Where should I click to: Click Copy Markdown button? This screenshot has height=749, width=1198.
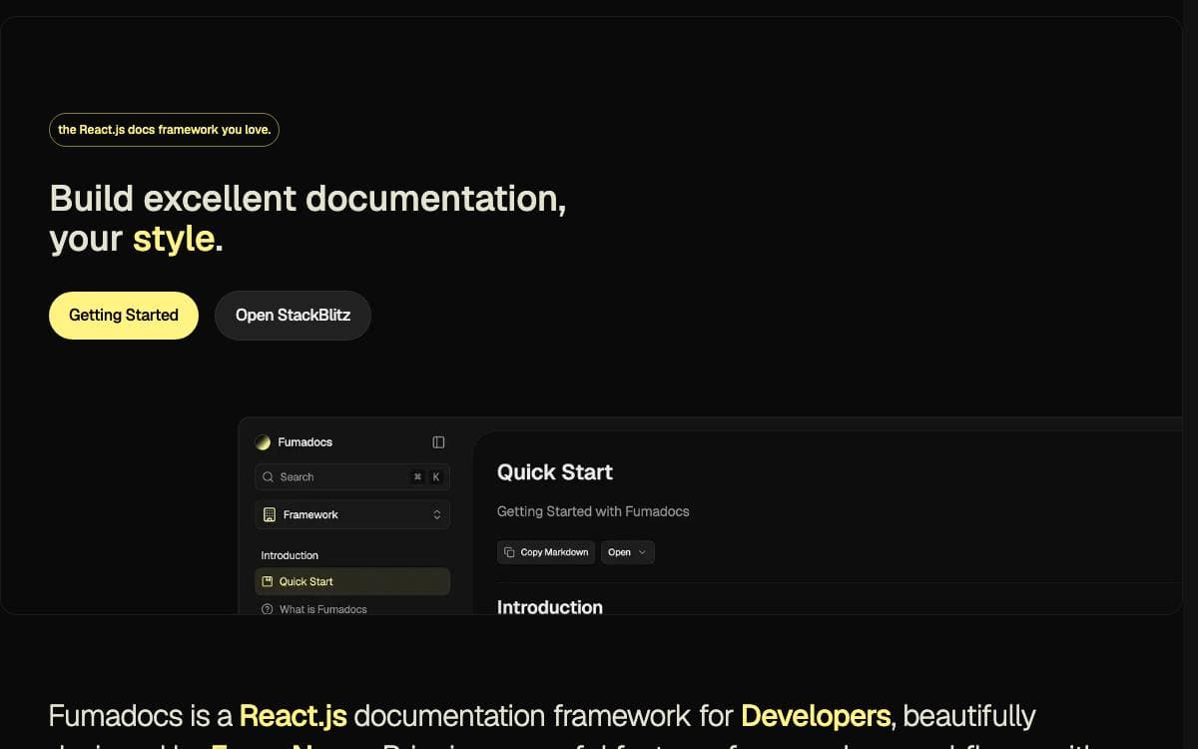tap(546, 552)
